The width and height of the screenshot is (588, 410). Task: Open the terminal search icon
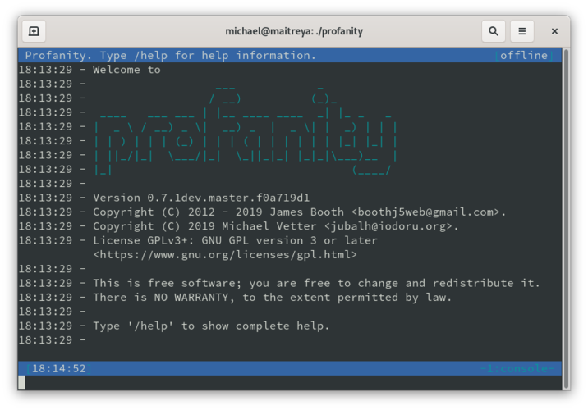[x=493, y=31]
